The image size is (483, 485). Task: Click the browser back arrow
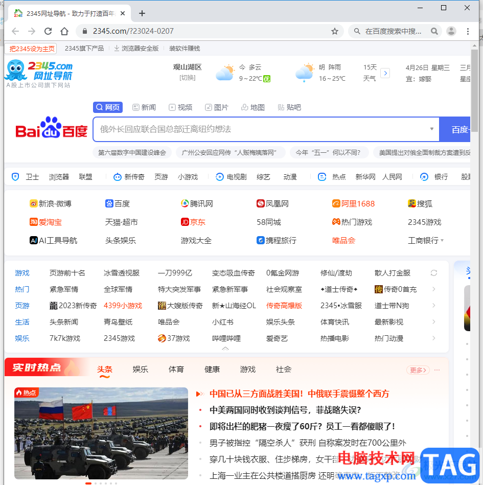tap(15, 31)
